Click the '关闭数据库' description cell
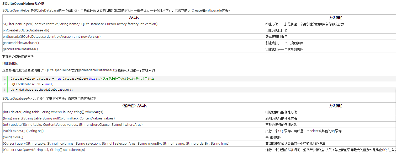The height and width of the screenshot is (153, 396). 331,137
